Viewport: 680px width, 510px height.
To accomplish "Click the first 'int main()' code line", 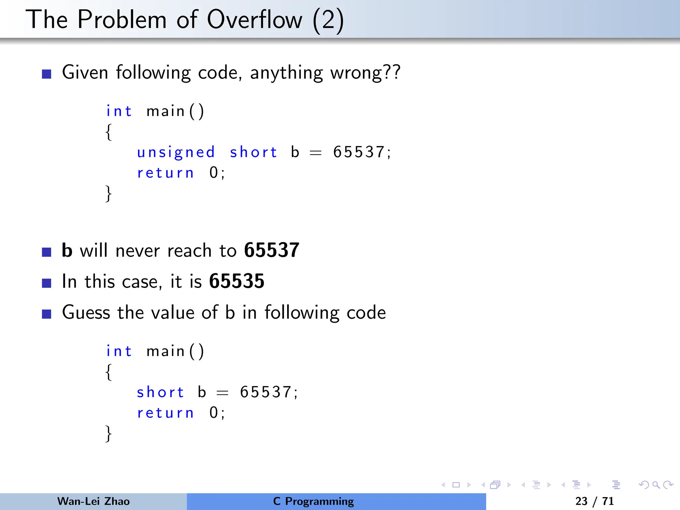I will click(x=155, y=111).
